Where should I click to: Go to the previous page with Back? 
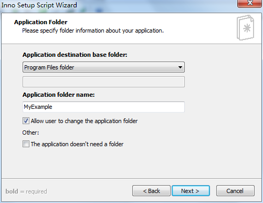[151, 191]
